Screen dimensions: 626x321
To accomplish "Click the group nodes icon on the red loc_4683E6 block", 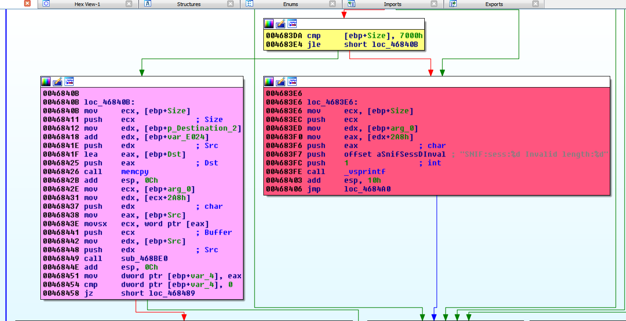I will point(292,82).
